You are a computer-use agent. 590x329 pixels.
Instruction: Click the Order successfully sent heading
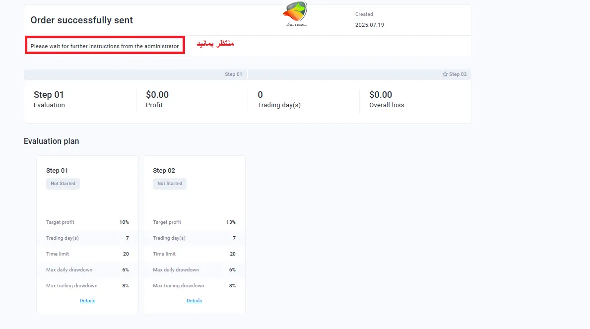pos(80,20)
